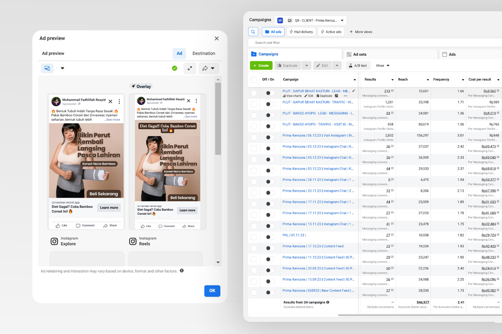
Task: Open the share arrow dropdown in preview
Action: (209, 68)
